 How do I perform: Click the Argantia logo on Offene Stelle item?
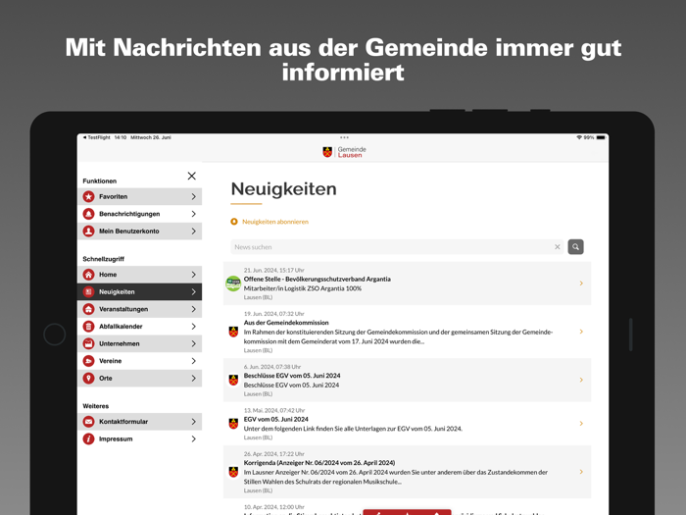tap(233, 283)
